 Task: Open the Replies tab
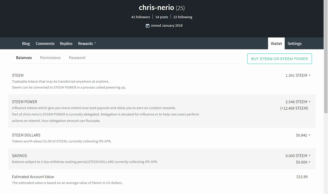click(x=66, y=43)
